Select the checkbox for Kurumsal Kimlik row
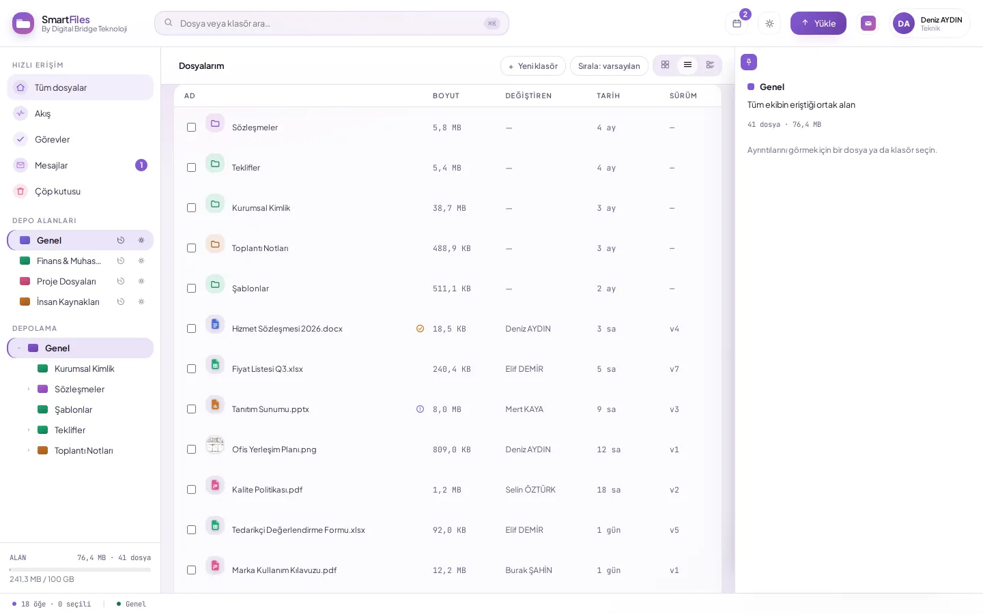This screenshot has height=614, width=983. click(191, 208)
